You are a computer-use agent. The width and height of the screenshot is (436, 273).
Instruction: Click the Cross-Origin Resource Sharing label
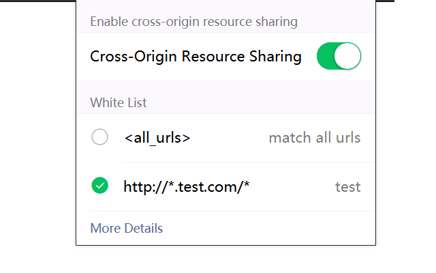(x=196, y=57)
